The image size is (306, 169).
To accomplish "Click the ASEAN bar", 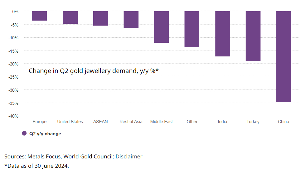I will pyautogui.click(x=100, y=18).
